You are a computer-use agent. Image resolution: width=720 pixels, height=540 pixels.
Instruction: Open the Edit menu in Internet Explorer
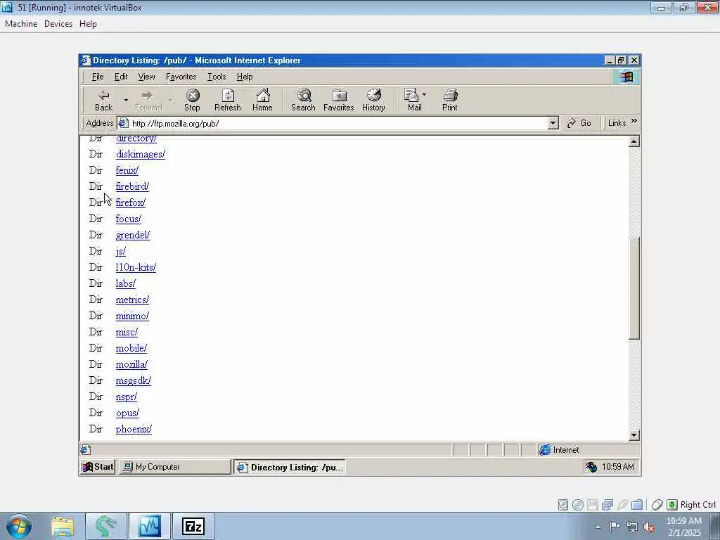point(121,77)
